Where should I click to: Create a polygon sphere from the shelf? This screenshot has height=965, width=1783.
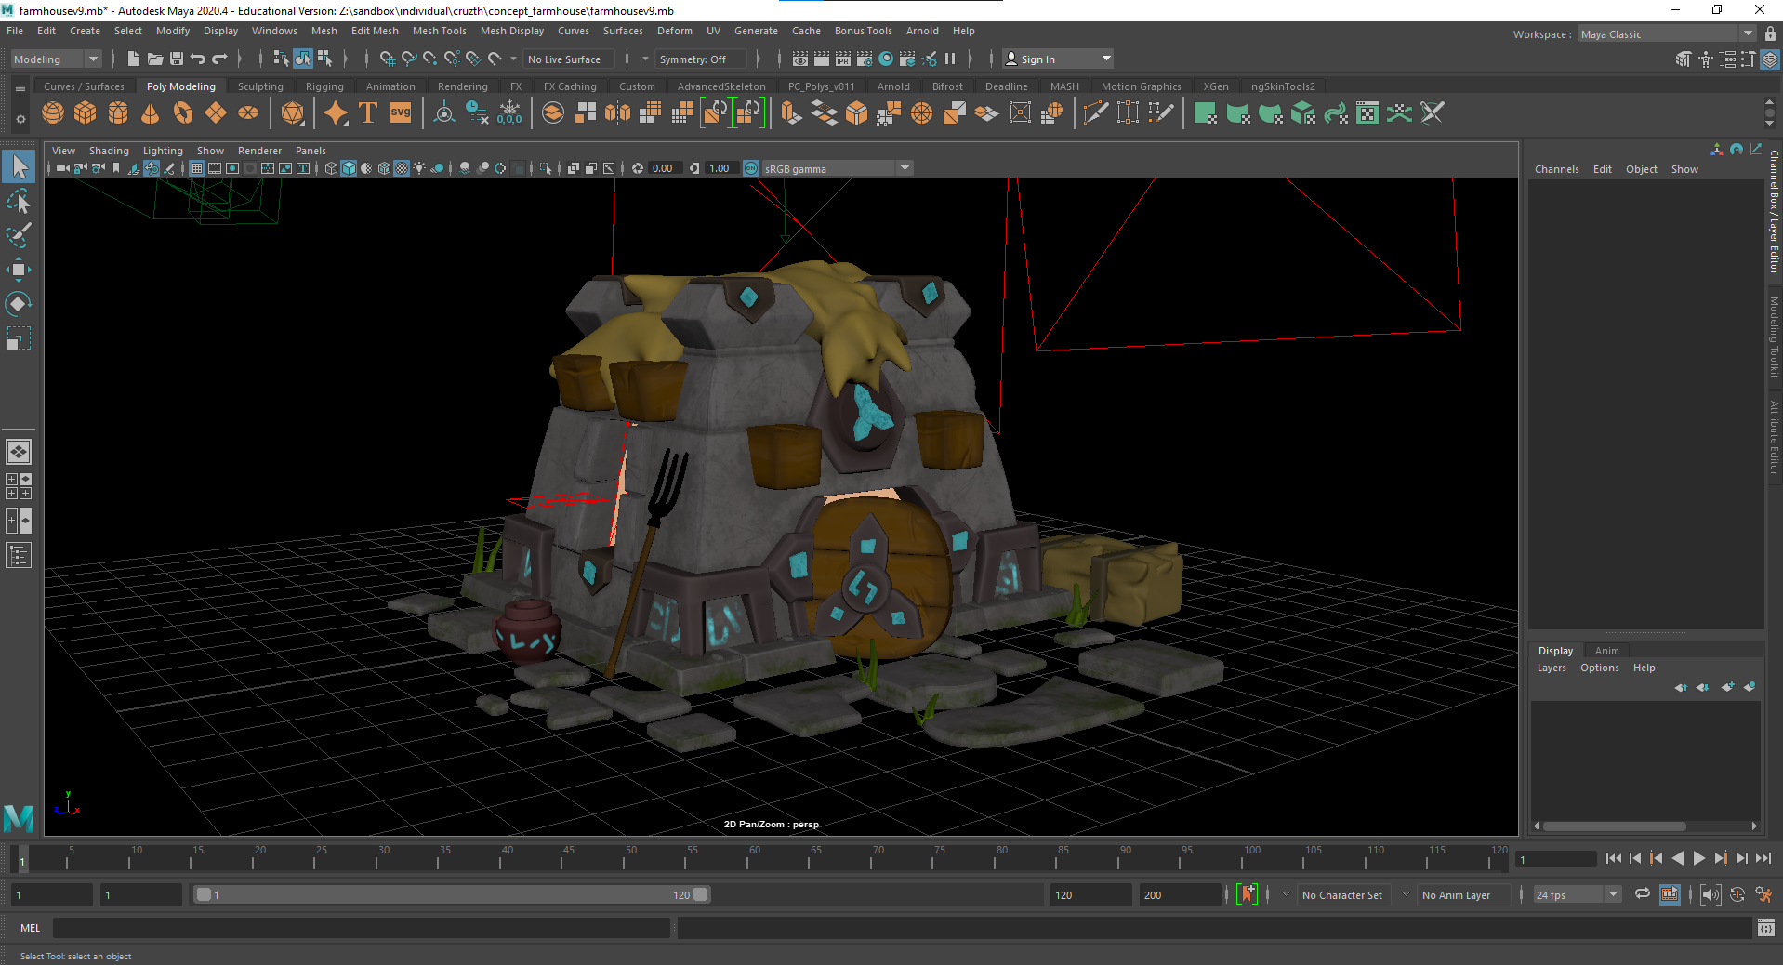53,113
